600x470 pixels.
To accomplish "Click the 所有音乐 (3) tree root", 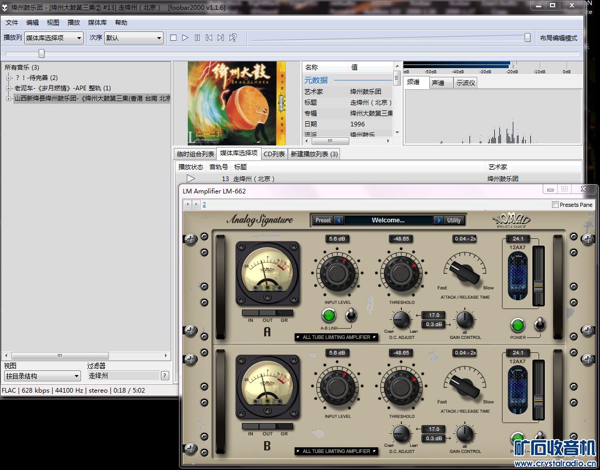I will (22, 68).
